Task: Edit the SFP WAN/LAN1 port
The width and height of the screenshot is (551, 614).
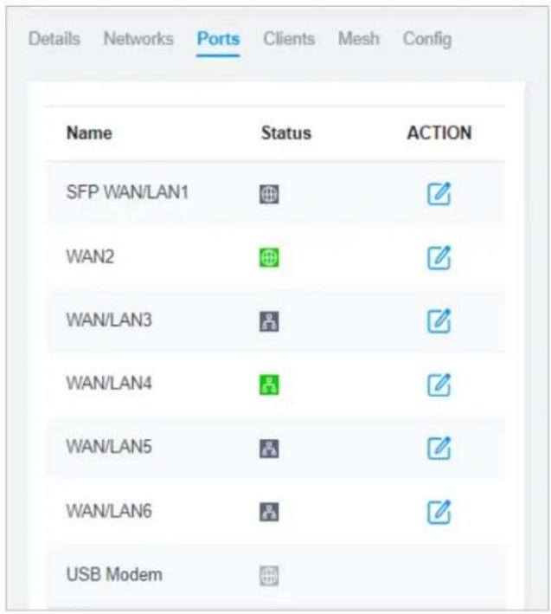Action: (439, 193)
